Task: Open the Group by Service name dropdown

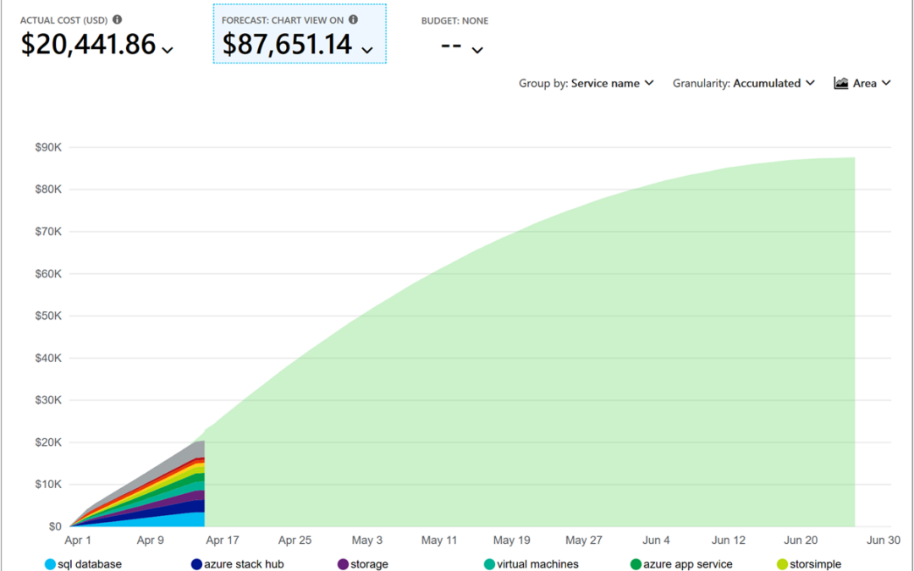Action: (x=586, y=83)
